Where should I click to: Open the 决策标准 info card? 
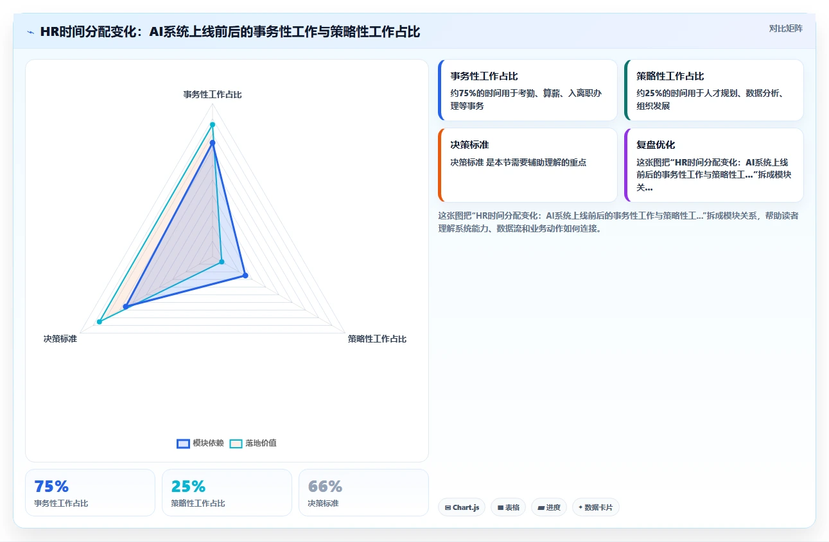pos(528,165)
